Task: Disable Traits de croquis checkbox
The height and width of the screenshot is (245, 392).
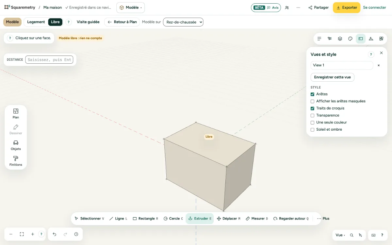Action: coord(312,108)
